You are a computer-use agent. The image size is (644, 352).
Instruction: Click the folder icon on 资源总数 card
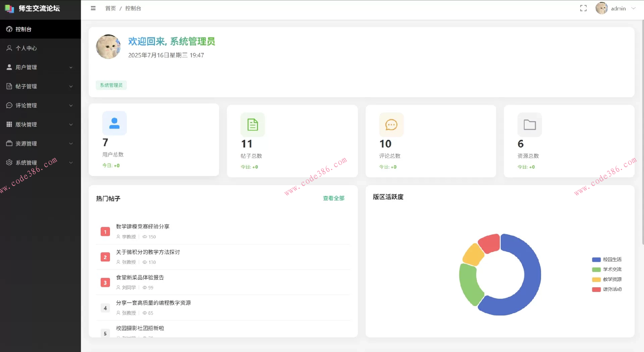pos(529,124)
